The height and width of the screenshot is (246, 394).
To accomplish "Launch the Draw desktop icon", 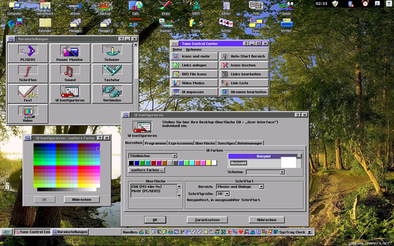I will [166, 8].
